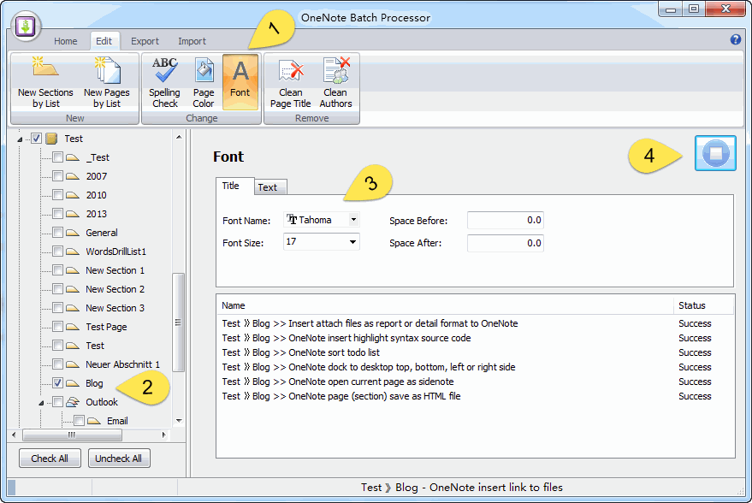
Task: Click the Space Before input field
Action: [506, 220]
